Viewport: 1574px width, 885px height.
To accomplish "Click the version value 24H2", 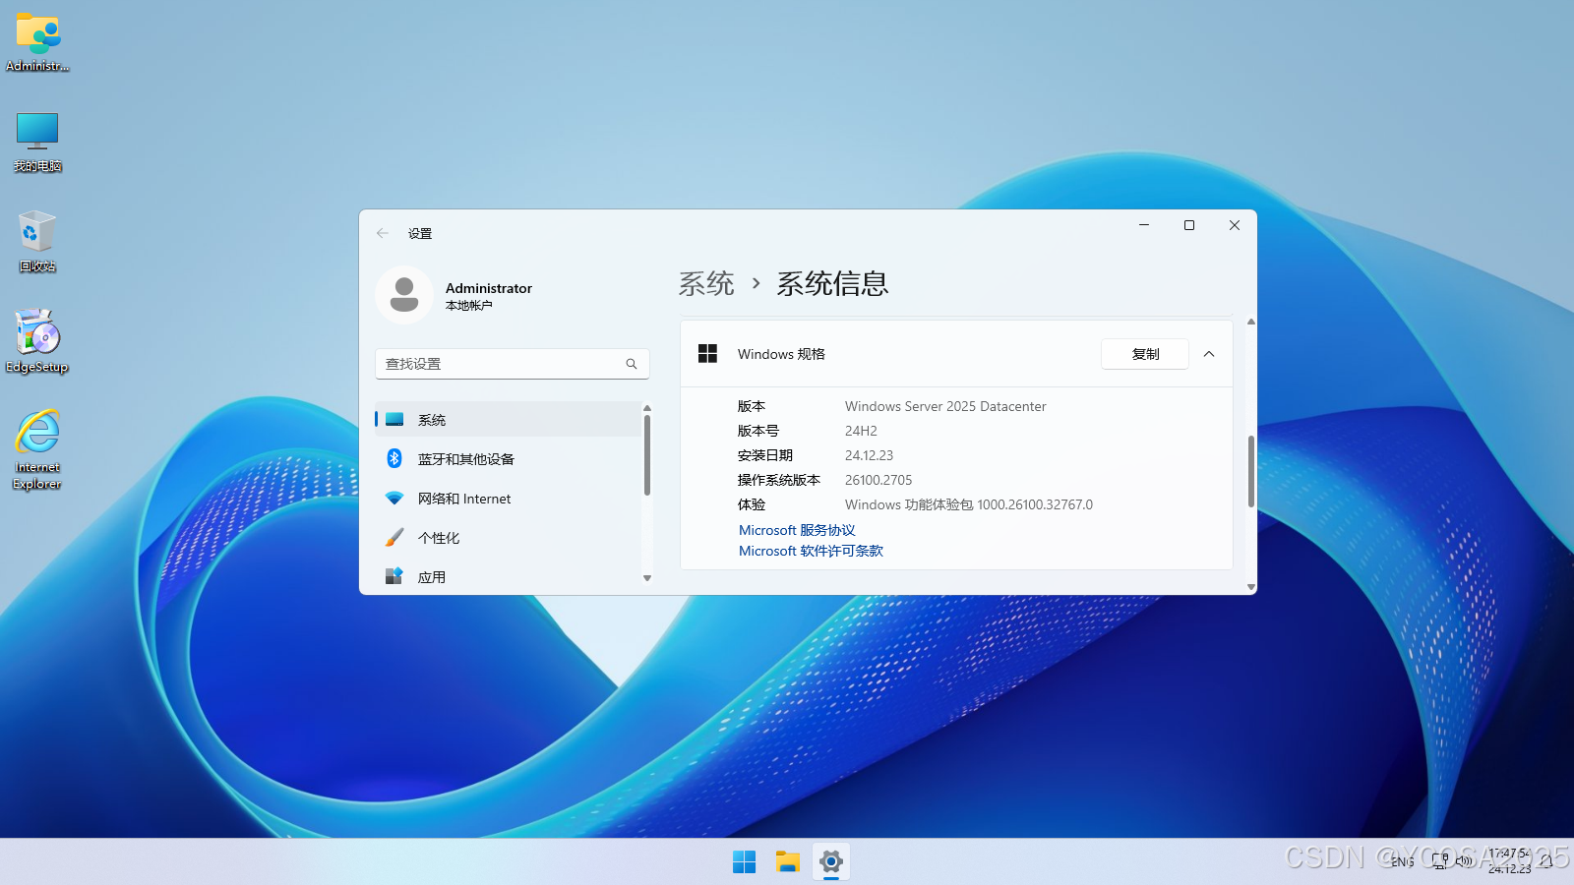I will point(861,431).
